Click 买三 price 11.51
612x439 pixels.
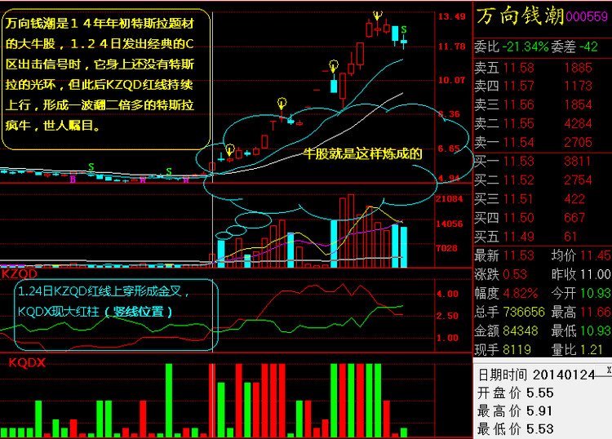point(518,199)
